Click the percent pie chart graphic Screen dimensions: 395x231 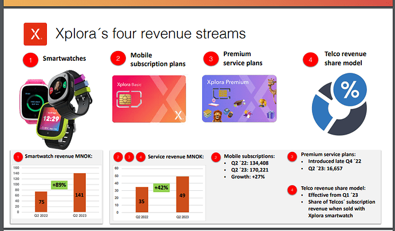coord(339,104)
